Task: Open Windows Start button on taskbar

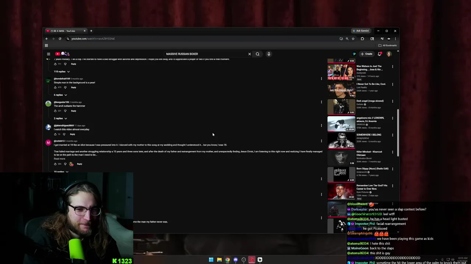Action: tap(211, 260)
